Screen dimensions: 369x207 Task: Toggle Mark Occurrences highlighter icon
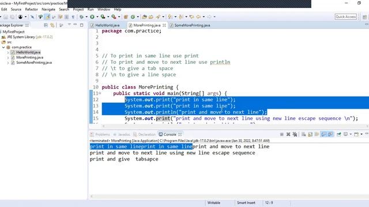pos(48,17)
